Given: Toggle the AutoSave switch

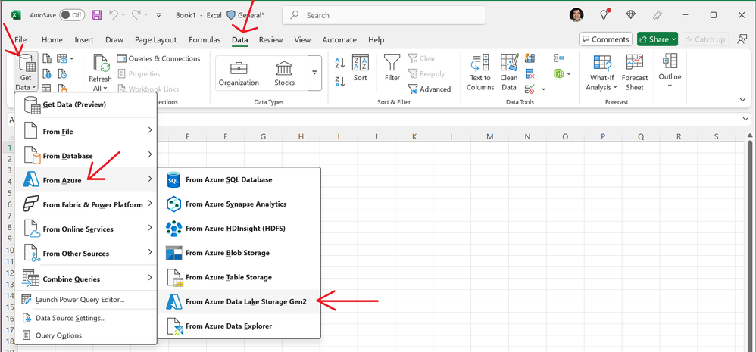Looking at the screenshot, I should 72,15.
